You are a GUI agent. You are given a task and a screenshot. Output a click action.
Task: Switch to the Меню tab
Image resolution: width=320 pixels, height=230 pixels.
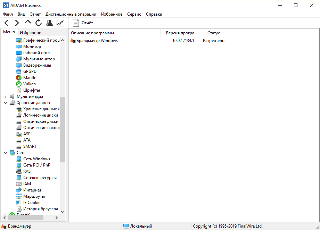coord(9,32)
